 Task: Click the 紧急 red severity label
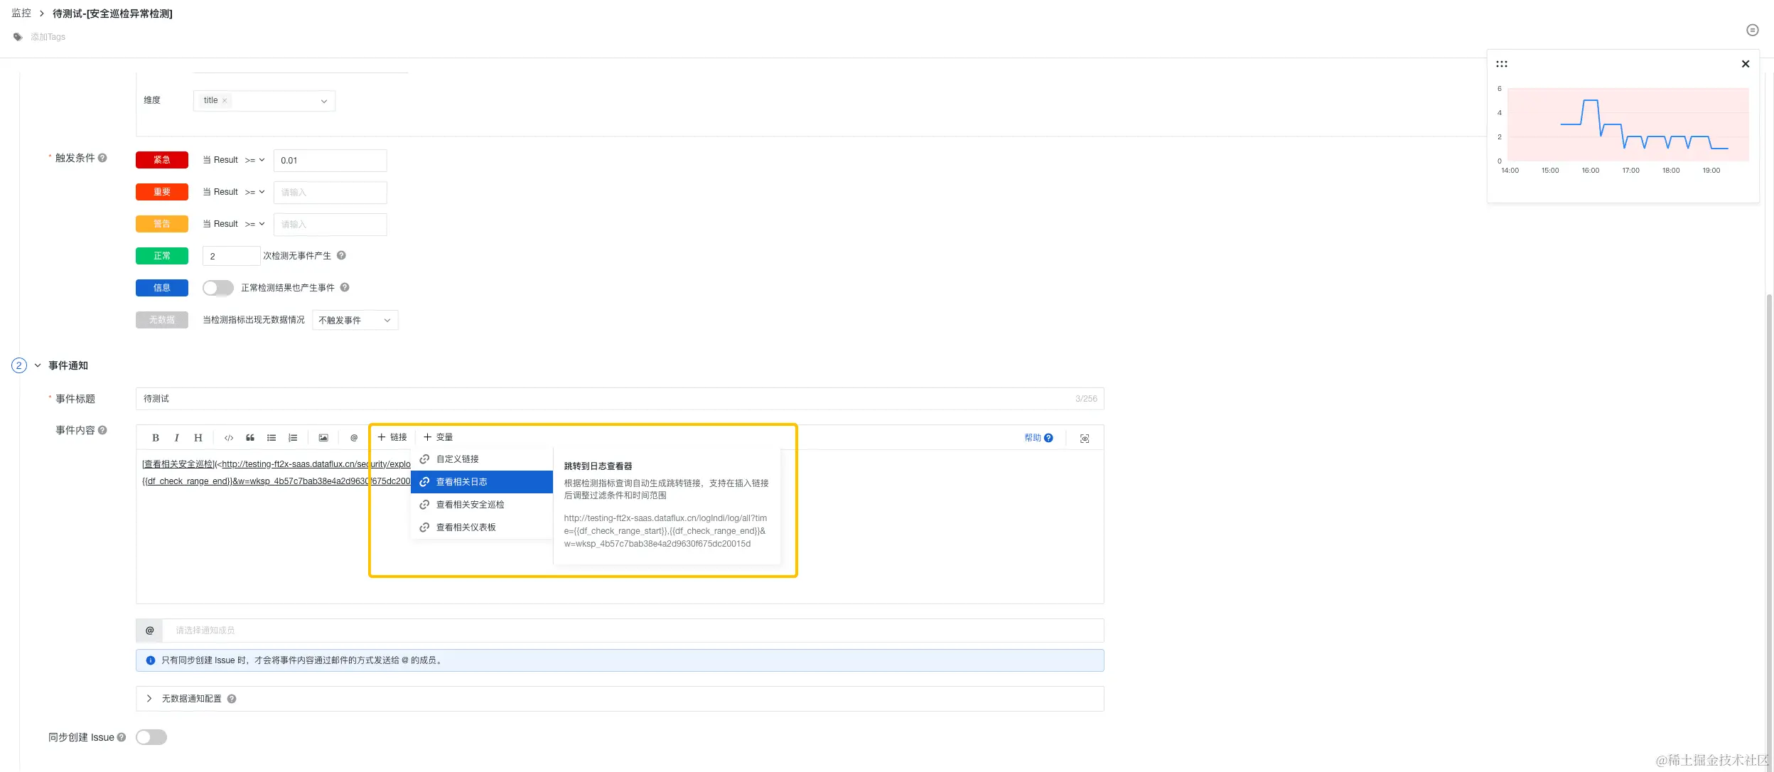162,160
